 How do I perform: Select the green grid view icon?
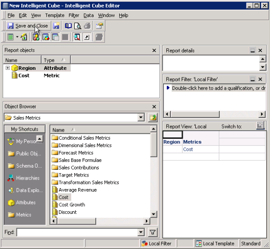(10, 37)
